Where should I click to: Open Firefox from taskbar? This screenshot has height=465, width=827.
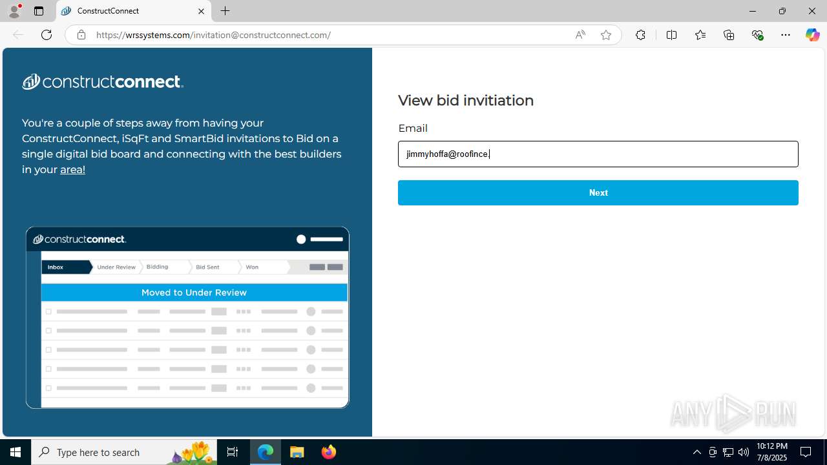(x=328, y=452)
